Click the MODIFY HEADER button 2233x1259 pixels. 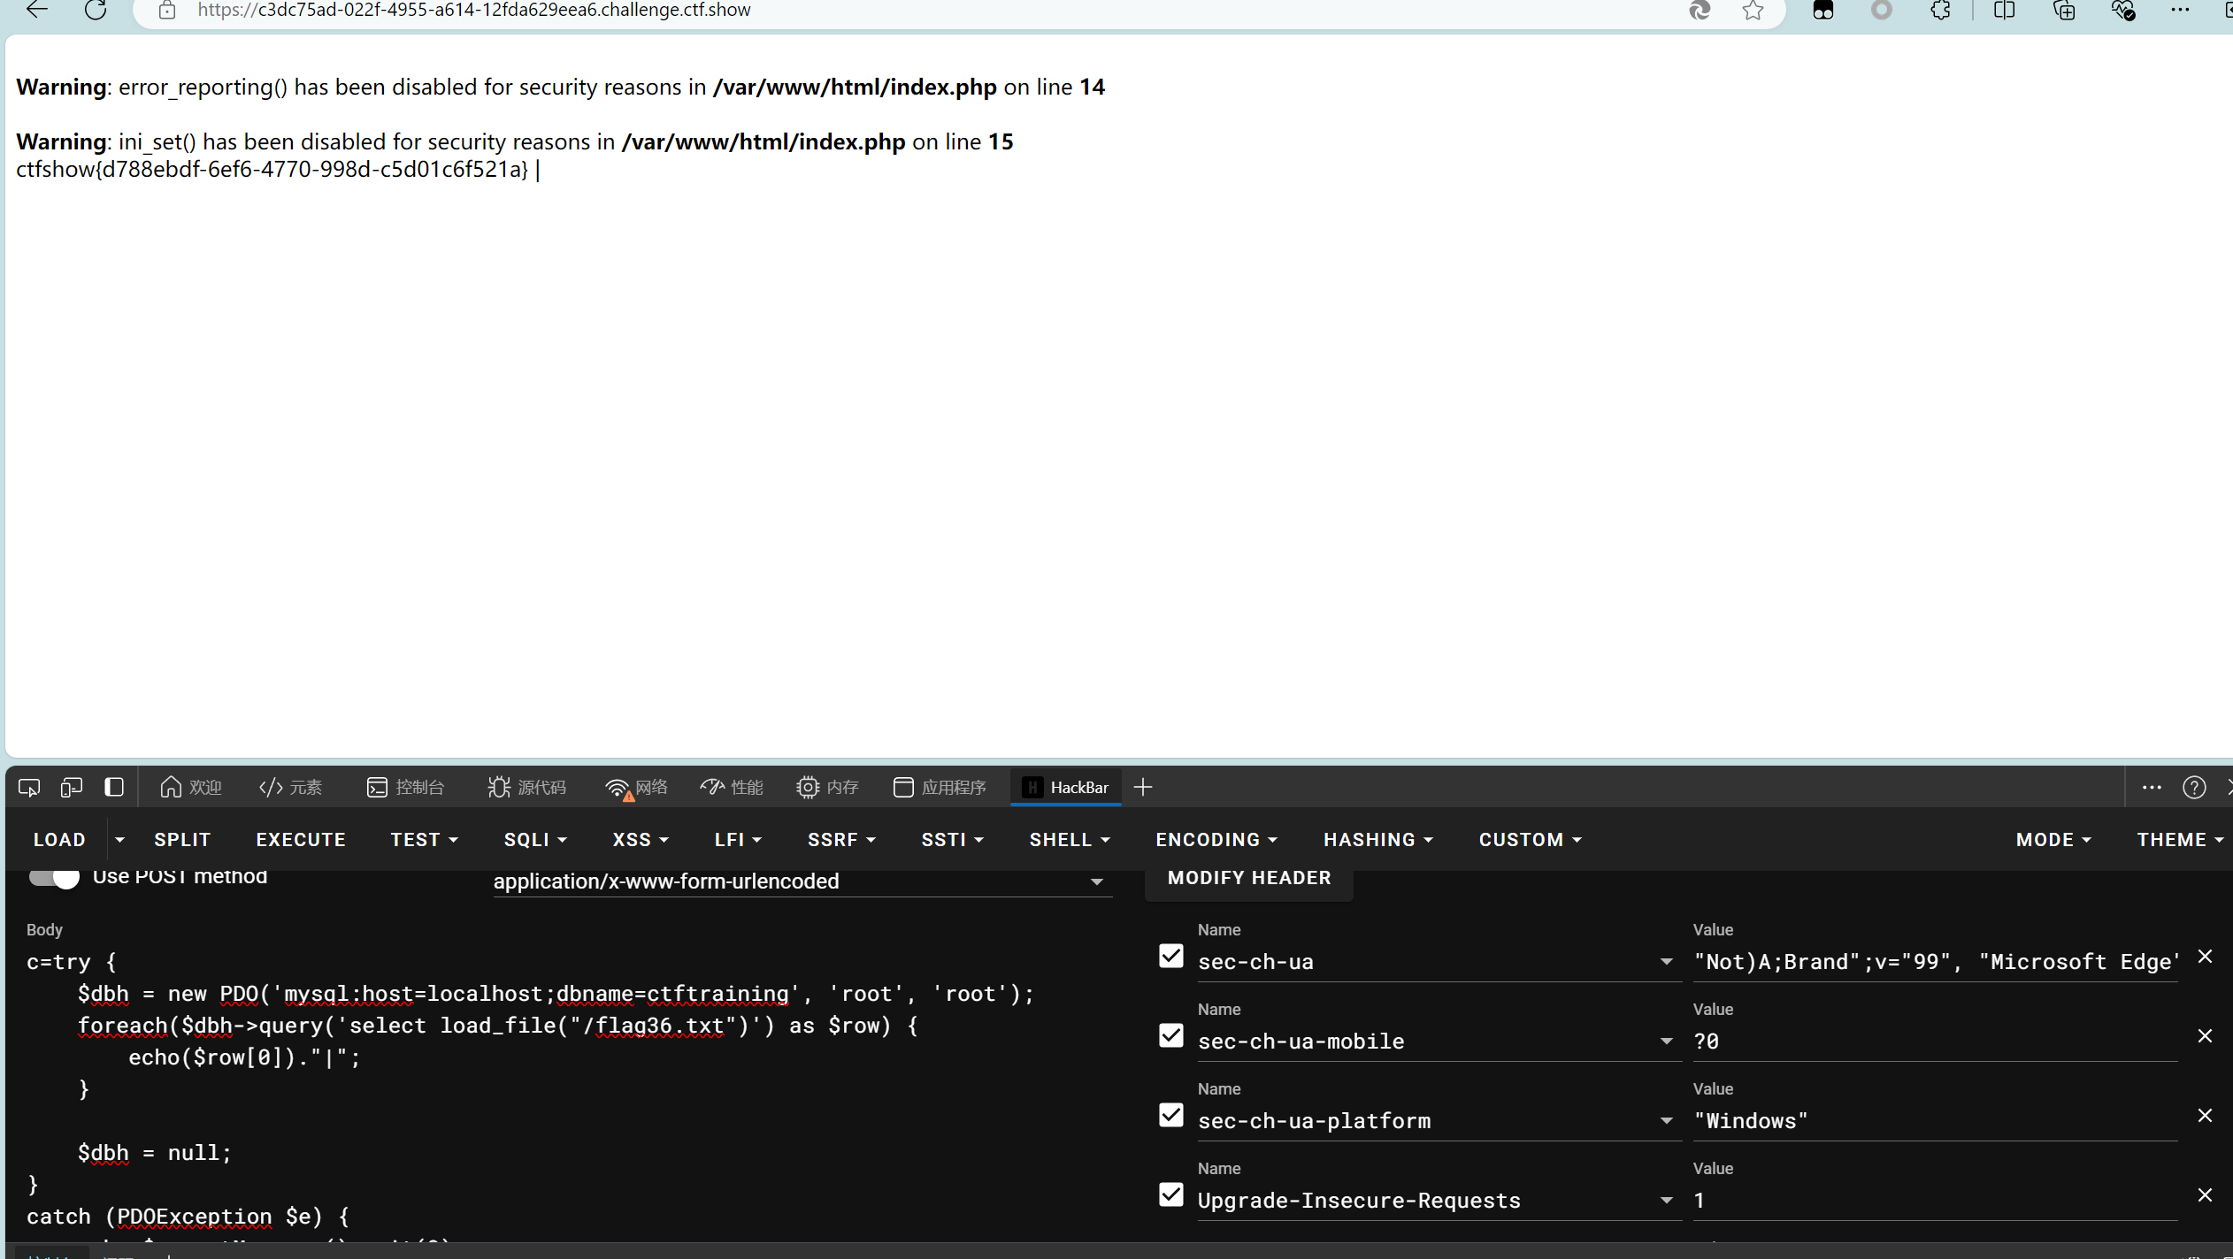[x=1248, y=878]
